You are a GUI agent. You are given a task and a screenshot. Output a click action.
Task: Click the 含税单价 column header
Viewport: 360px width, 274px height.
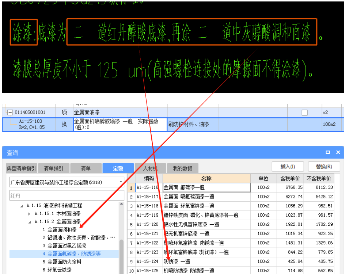(290, 178)
